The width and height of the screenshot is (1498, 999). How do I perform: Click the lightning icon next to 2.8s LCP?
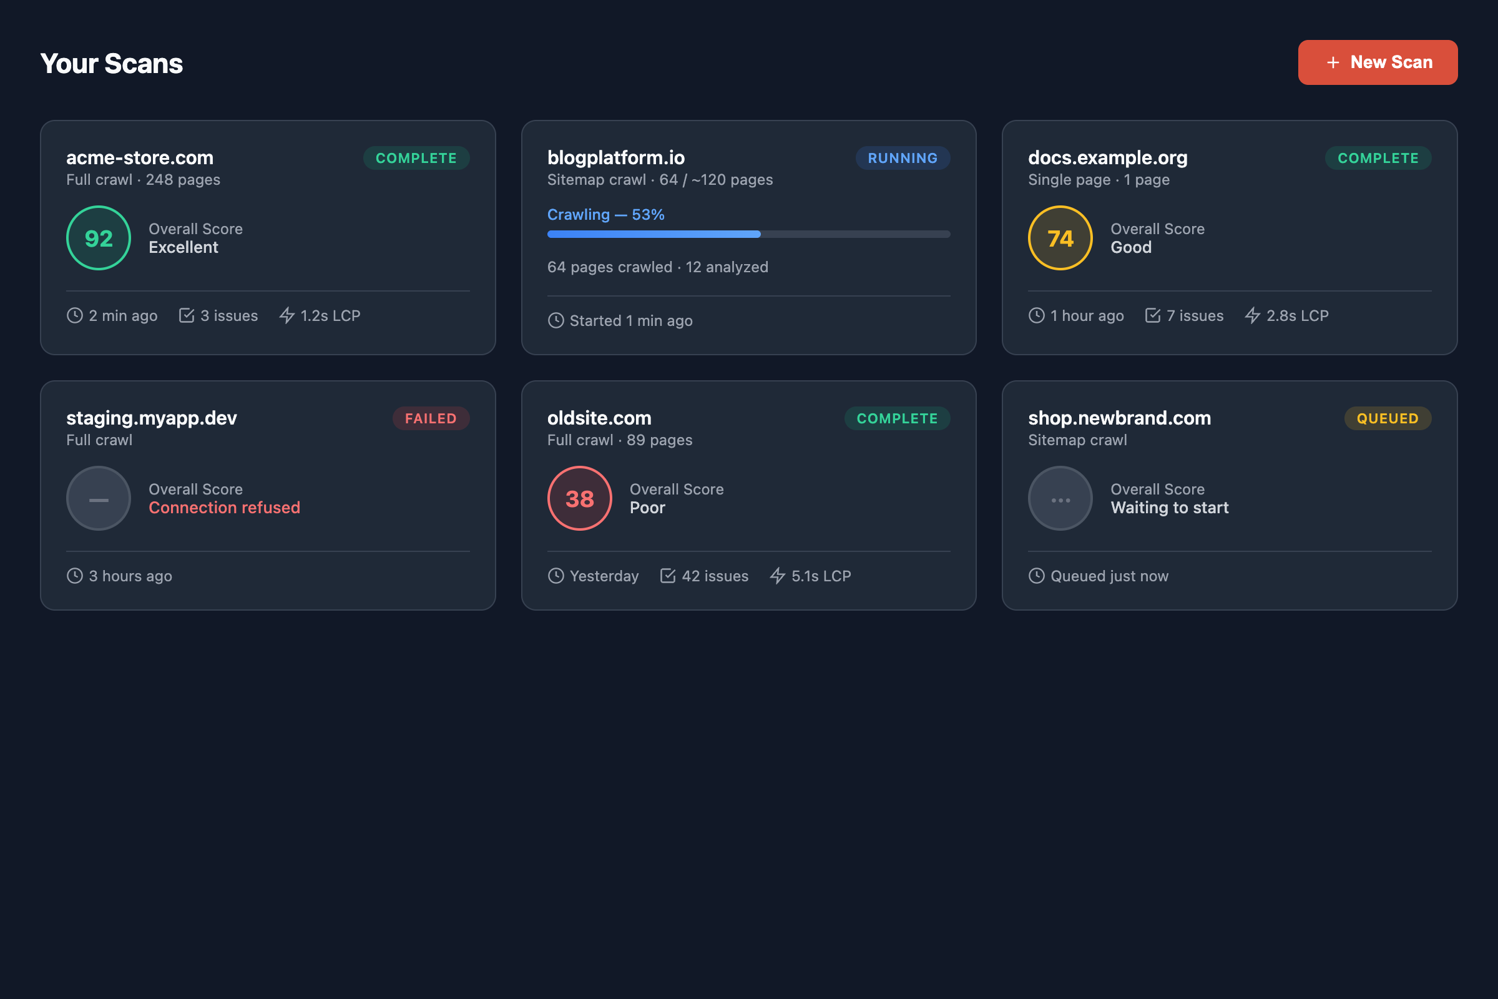click(1253, 315)
